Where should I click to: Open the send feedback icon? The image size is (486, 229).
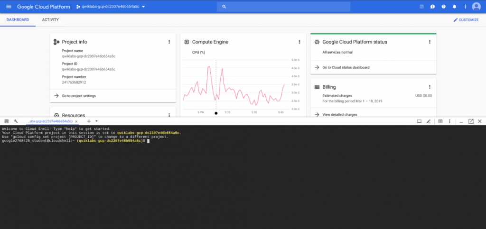432,7
